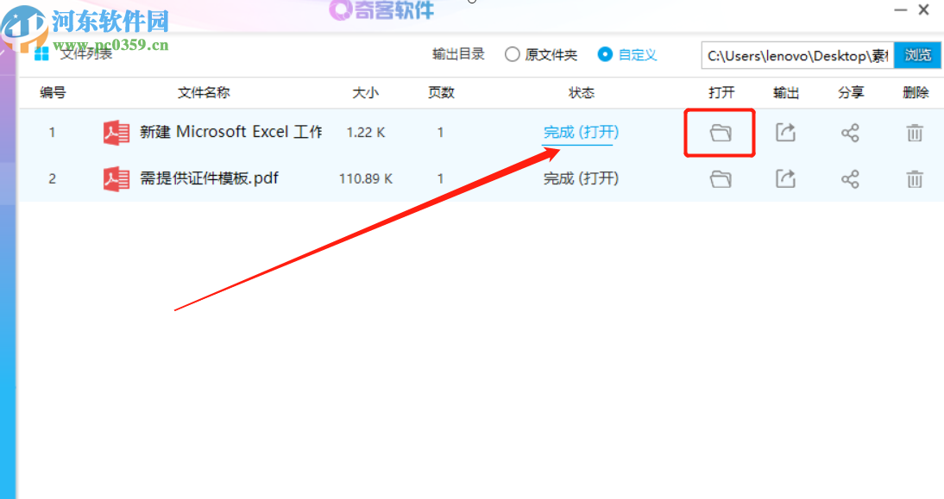Select 自定义 output option
Screen dimensions: 944x499
pyautogui.click(x=626, y=54)
